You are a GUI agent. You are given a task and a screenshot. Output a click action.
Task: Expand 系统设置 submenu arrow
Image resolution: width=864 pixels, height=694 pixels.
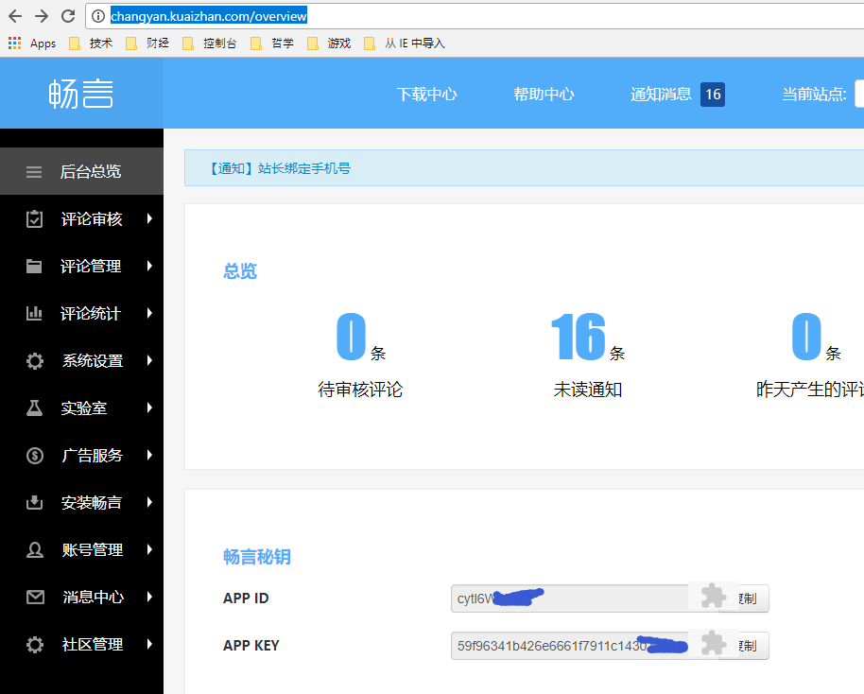[149, 360]
